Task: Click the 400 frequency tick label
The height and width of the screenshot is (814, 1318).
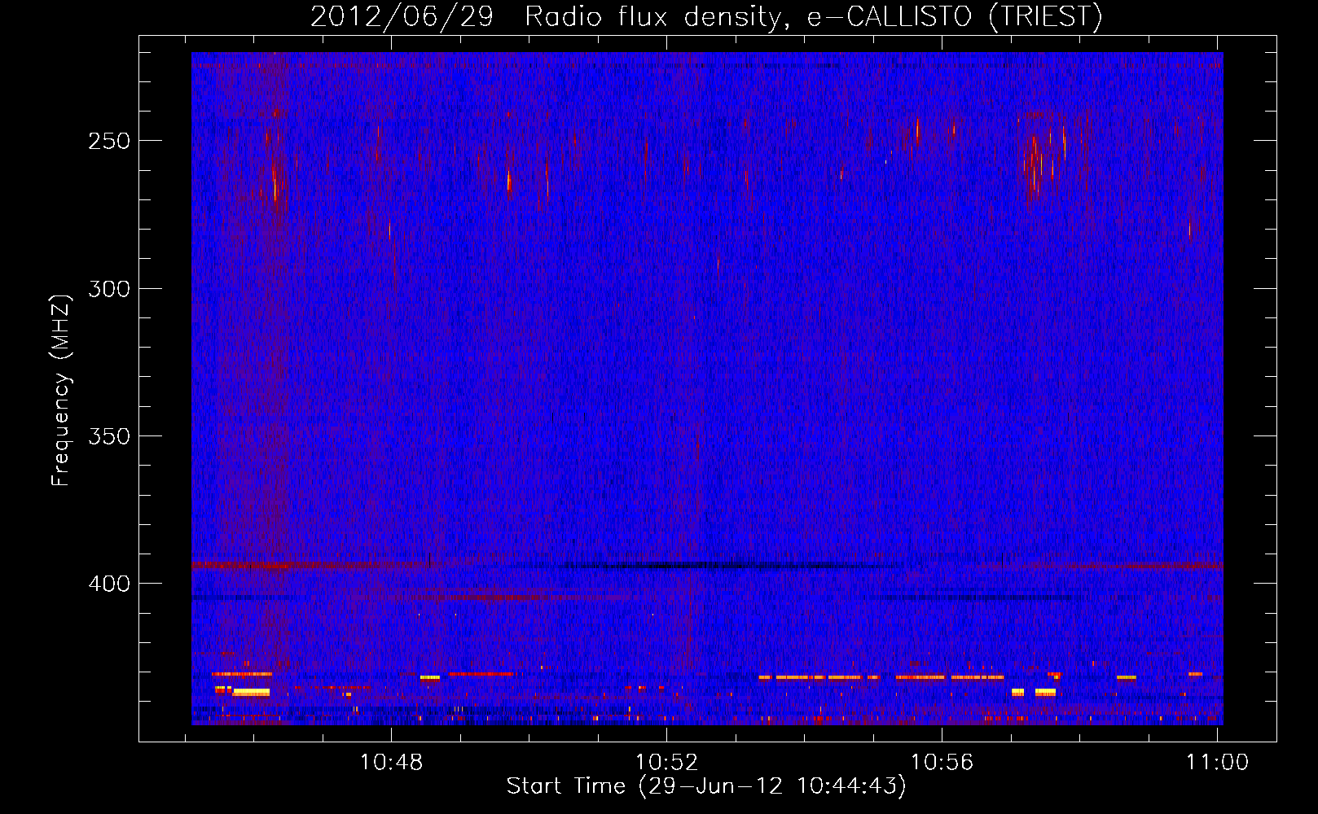Action: tap(109, 584)
